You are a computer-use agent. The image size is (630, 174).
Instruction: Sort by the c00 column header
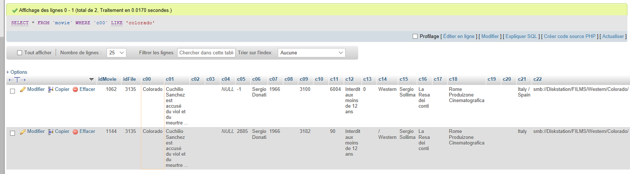[x=147, y=79]
